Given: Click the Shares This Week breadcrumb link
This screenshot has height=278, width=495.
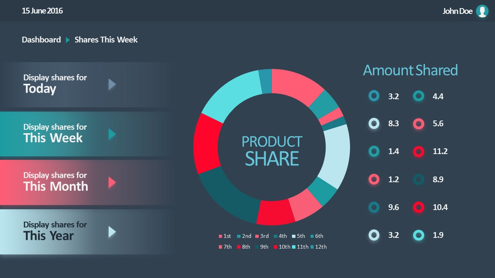Looking at the screenshot, I should click(x=106, y=40).
